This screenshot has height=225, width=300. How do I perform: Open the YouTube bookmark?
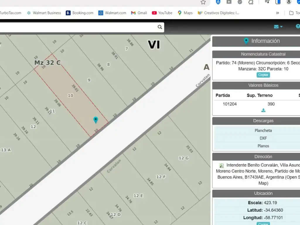(x=162, y=13)
